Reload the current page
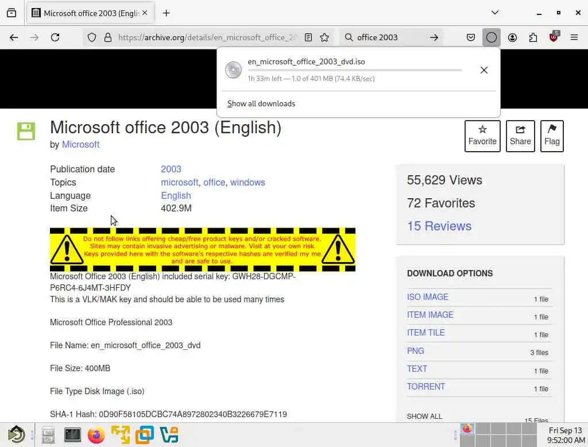 [55, 37]
